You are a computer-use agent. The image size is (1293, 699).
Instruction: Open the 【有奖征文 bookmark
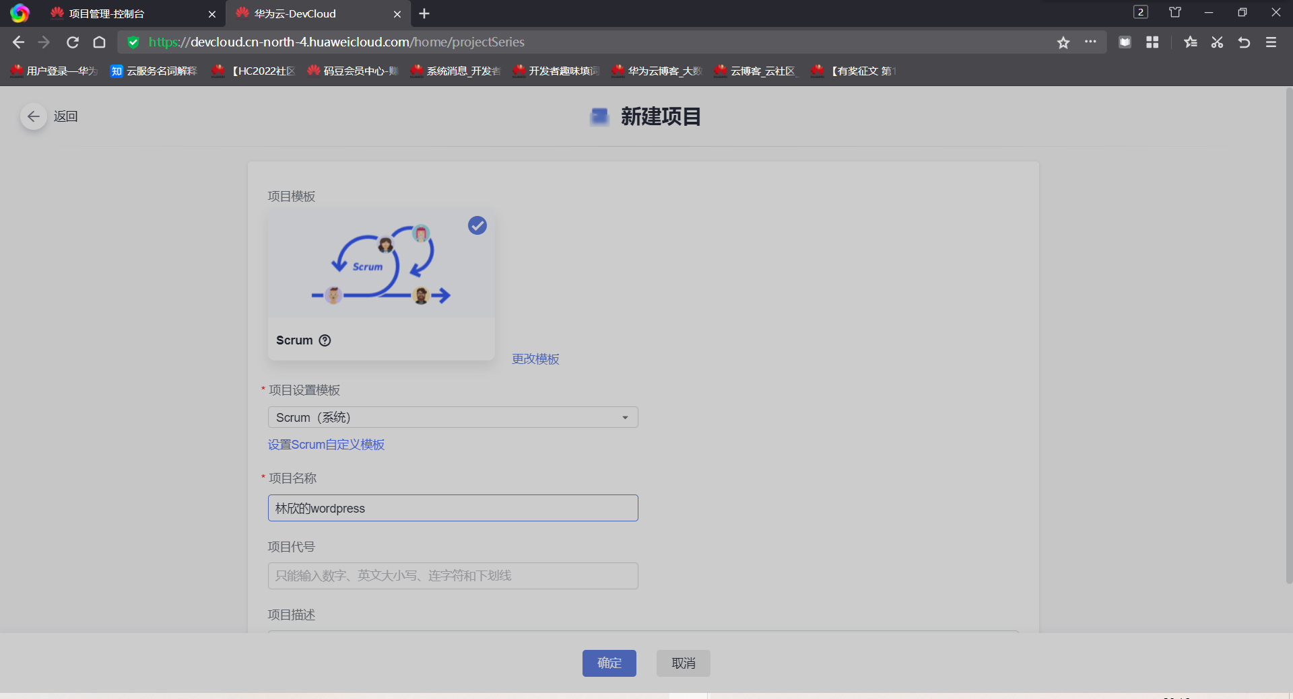point(854,71)
